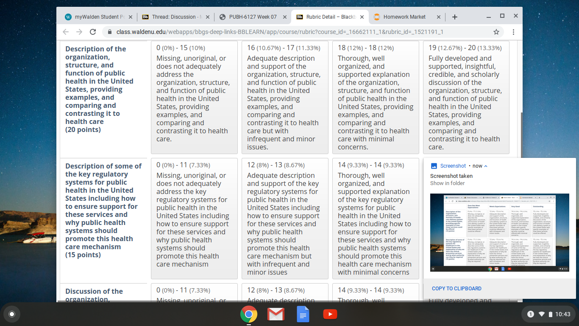
Task: Click COPY TO CLIPBOARD button
Action: tap(457, 288)
